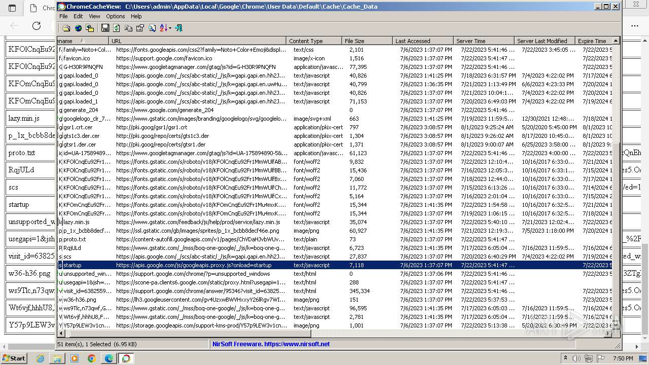Viewport: 649px width, 365px height.
Task: Open the NirSoft Freeware website link
Action: click(271, 344)
